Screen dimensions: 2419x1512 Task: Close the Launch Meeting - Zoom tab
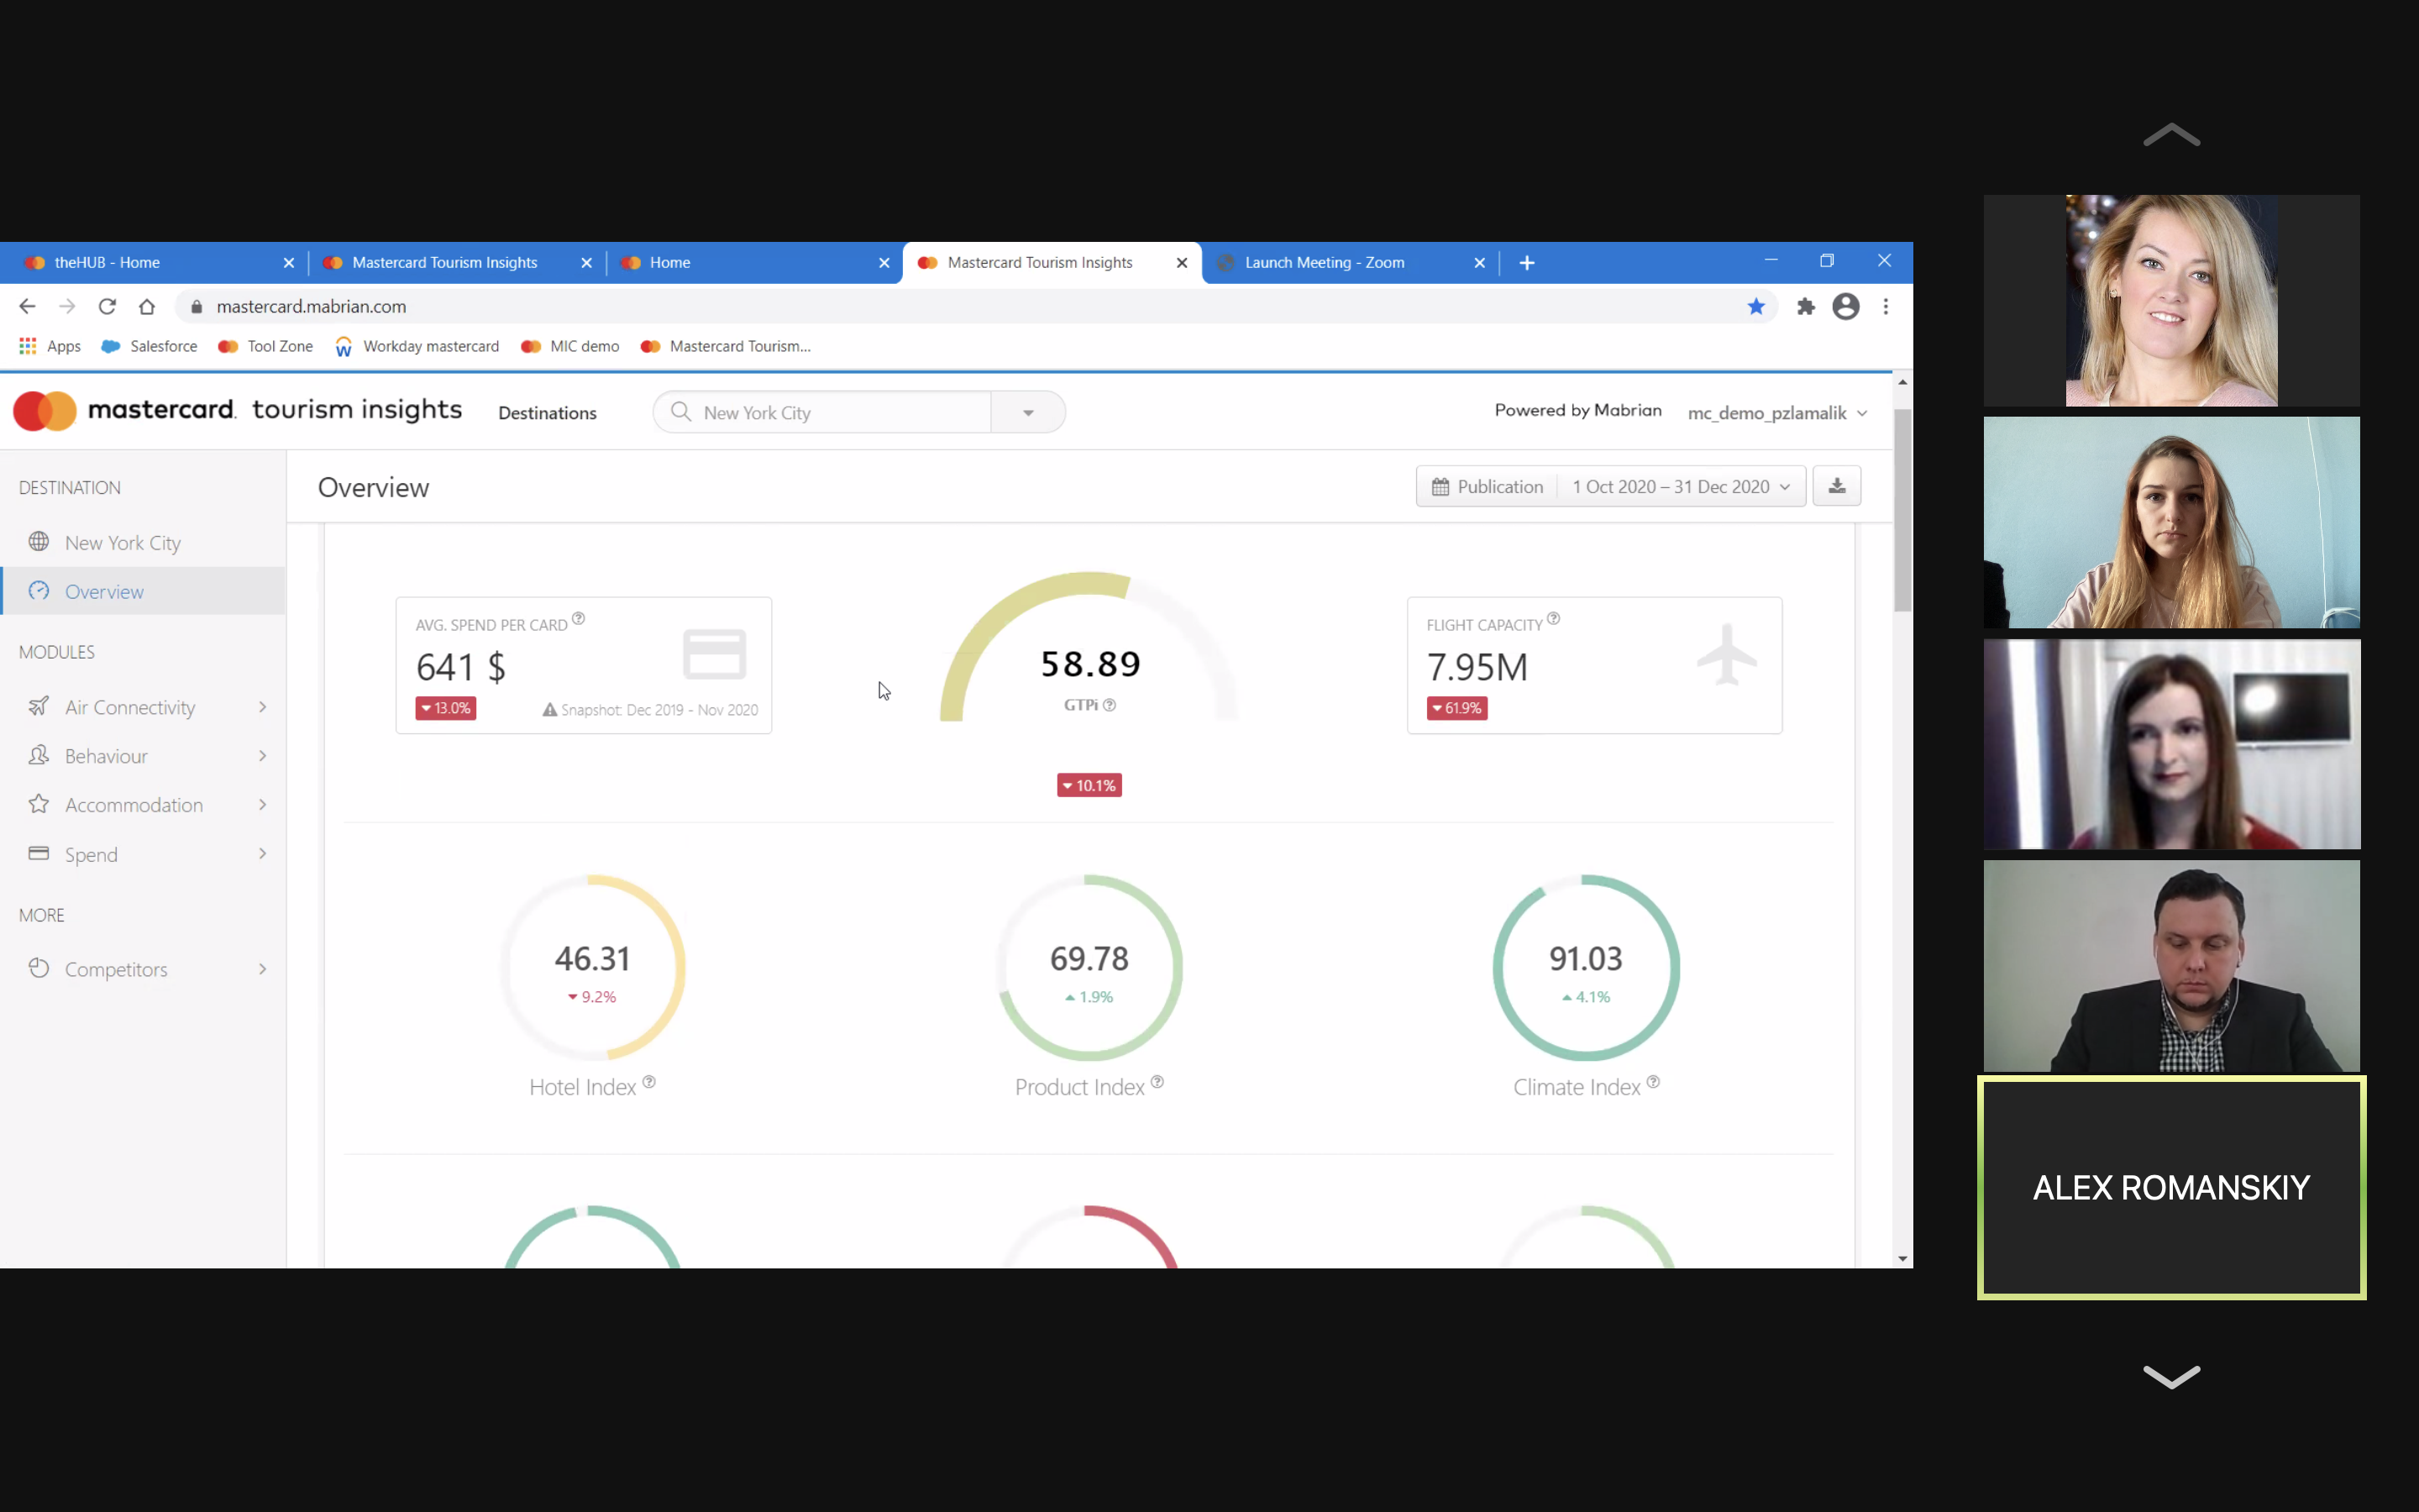tap(1479, 263)
